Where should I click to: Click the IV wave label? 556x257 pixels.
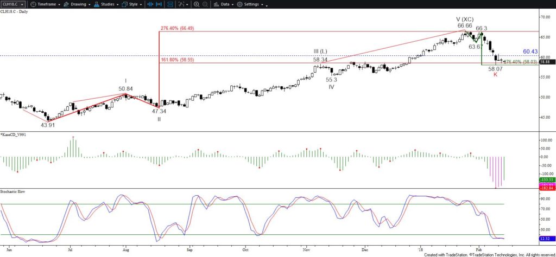(331, 86)
